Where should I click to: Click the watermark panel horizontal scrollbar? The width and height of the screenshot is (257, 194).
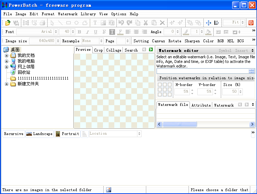pyautogui.click(x=206, y=124)
